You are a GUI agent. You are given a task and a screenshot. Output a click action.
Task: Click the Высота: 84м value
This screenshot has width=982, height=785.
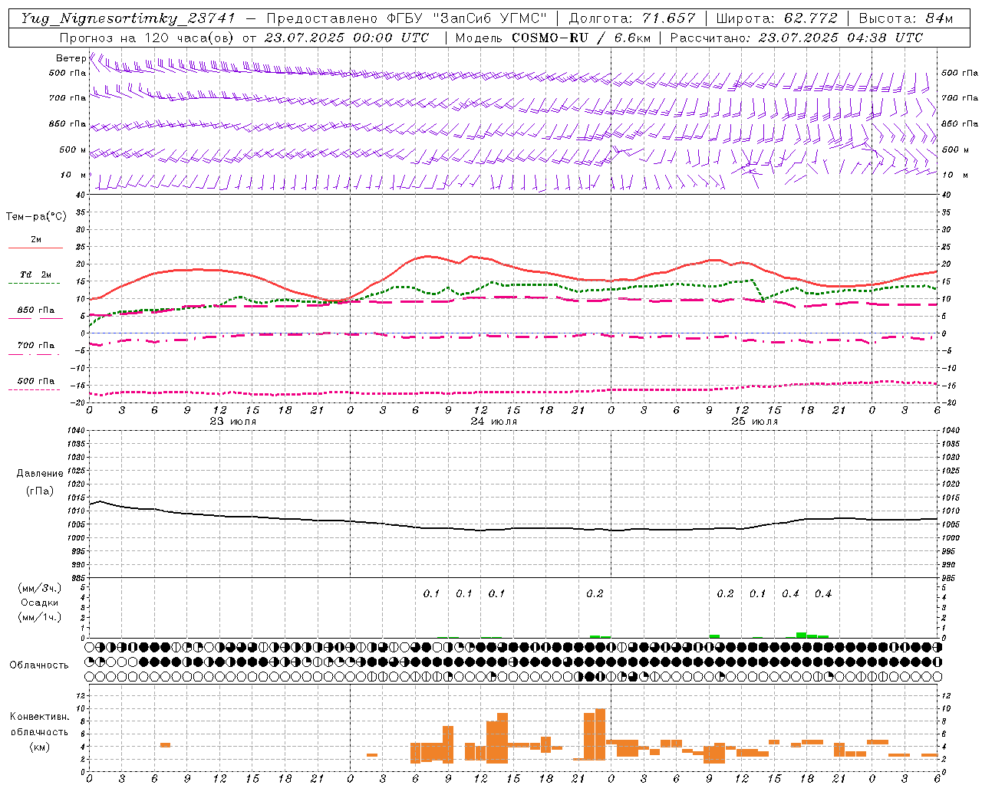(x=905, y=18)
